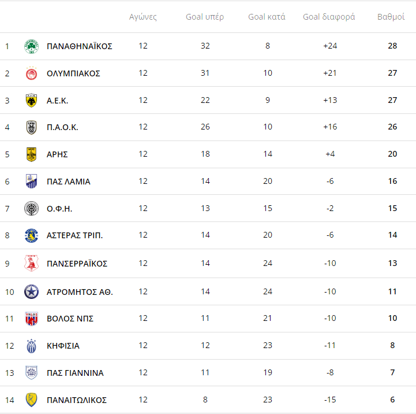This screenshot has width=416, height=414.
Task: Click the ΠΑΣ ΛΑΜΙΑ striped crest
Action: pyautogui.click(x=31, y=182)
